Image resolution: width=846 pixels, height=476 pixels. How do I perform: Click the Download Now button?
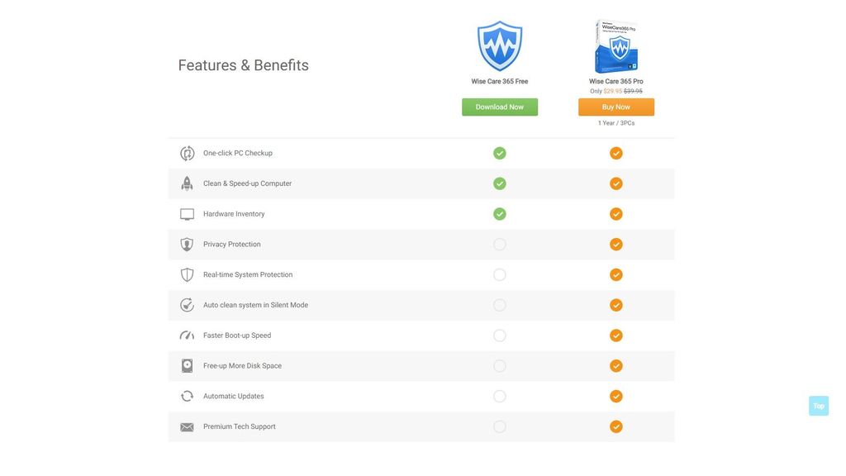pyautogui.click(x=499, y=106)
